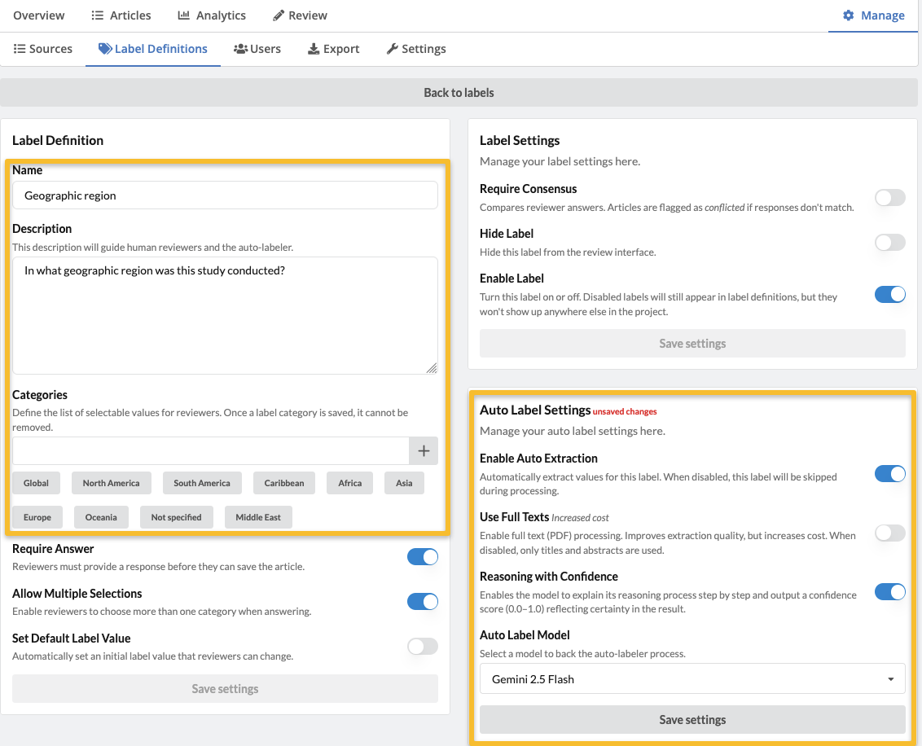Click the Export download icon

pos(314,49)
